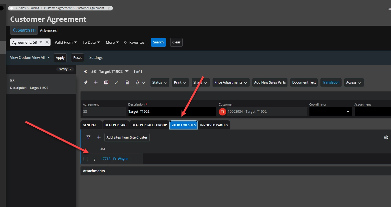Click into the Description field
391x207 pixels.
click(x=172, y=112)
